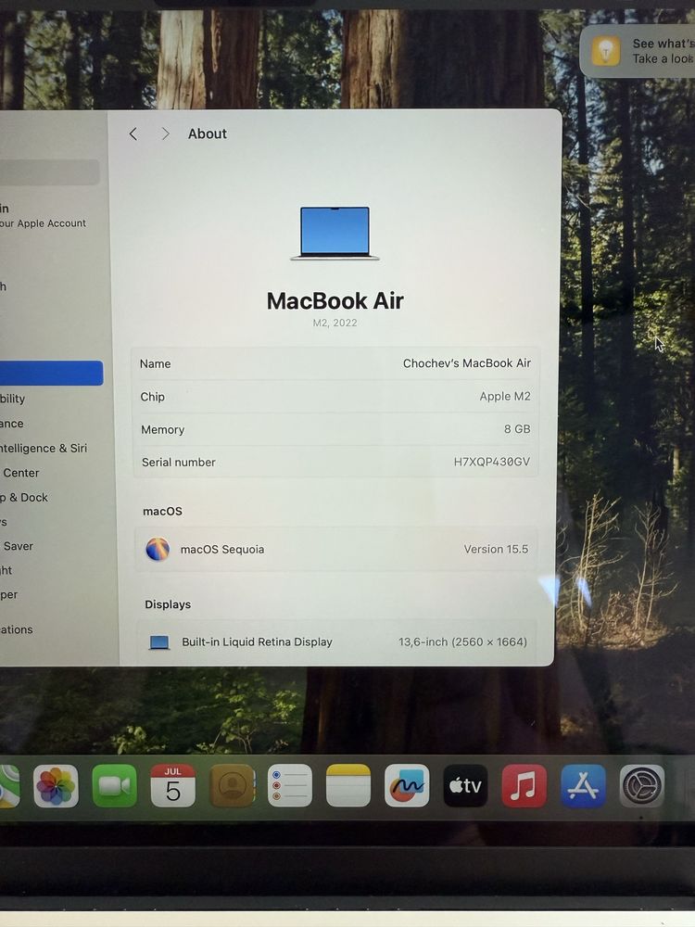Launch FaceTime from the Dock
This screenshot has height=927, width=695.
[x=114, y=786]
